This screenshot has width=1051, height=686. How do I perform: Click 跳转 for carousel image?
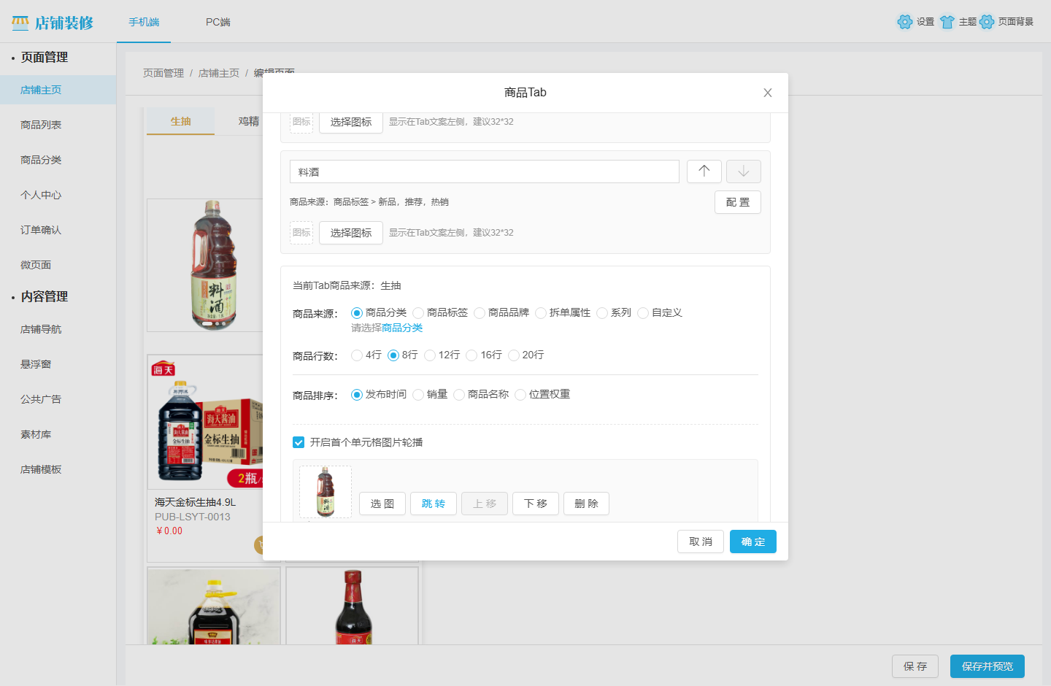[434, 504]
